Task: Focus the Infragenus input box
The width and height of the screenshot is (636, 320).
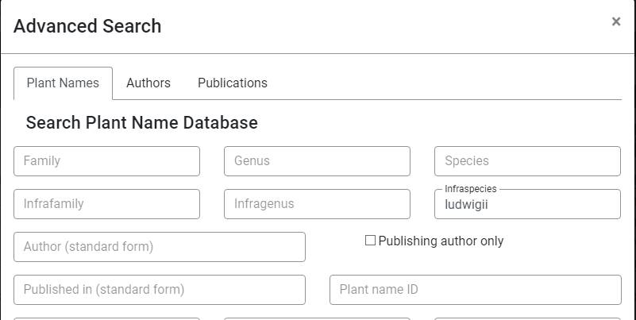Action: pyautogui.click(x=317, y=204)
